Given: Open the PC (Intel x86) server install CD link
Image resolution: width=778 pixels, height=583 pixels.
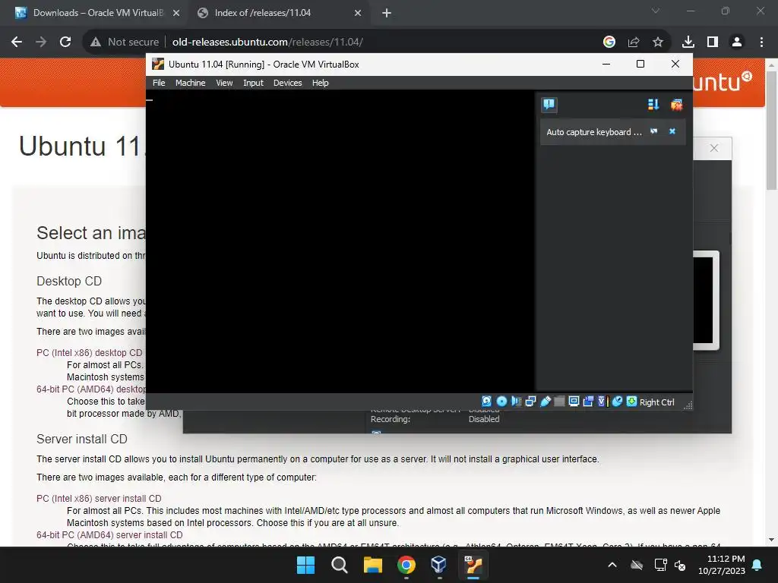Looking at the screenshot, I should 99,498.
